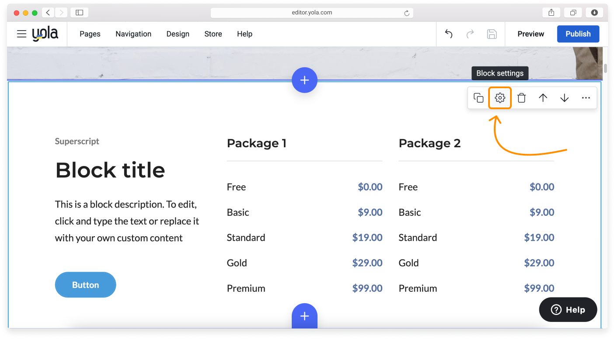615x339 pixels.
Task: Open the hamburger menu next to Yola logo
Action: (x=21, y=34)
